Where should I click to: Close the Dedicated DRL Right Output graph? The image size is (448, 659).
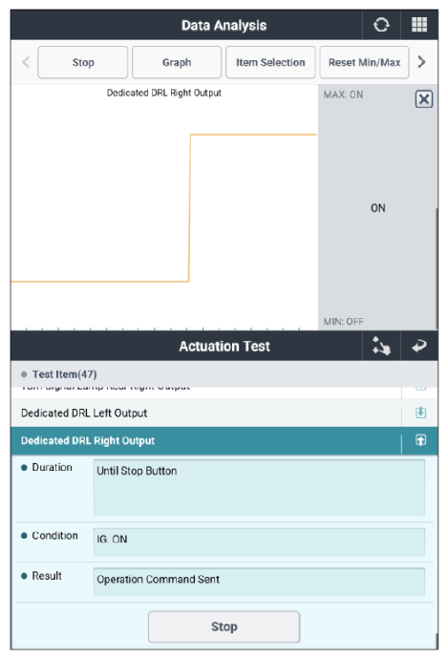(423, 99)
